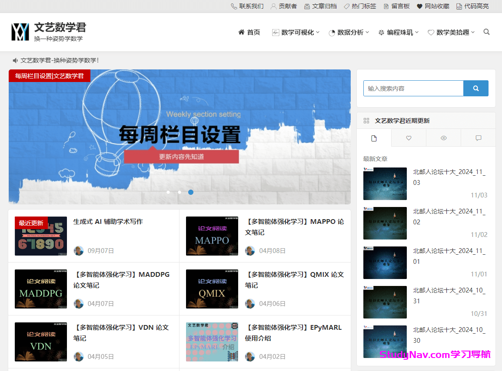This screenshot has height=371, width=502.
Task: Select the comment bubble tab in sidebar widget
Action: coord(478,138)
